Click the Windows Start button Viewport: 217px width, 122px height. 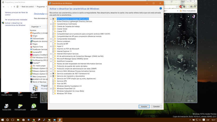(x=2, y=120)
